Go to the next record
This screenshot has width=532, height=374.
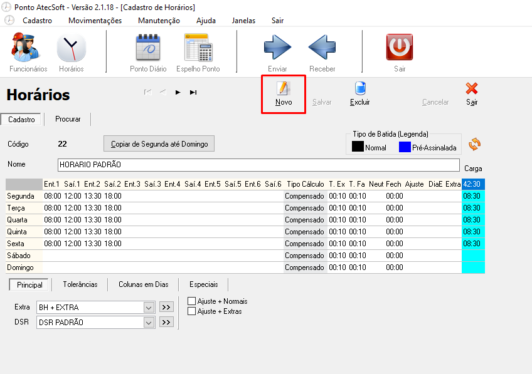click(178, 92)
